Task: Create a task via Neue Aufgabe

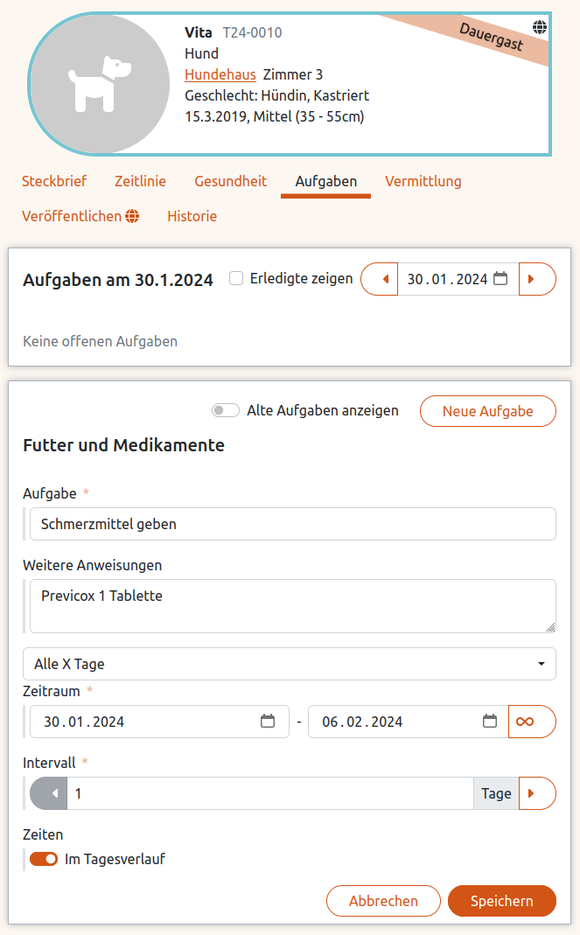Action: tap(487, 410)
